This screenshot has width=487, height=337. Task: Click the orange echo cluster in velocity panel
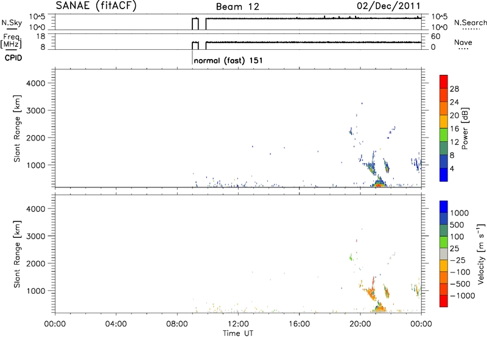click(371, 293)
